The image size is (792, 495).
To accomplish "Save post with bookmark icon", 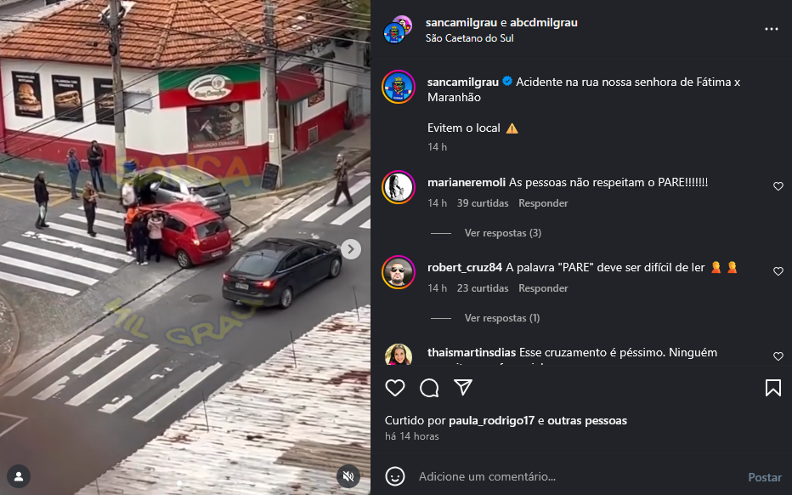I will [x=772, y=388].
